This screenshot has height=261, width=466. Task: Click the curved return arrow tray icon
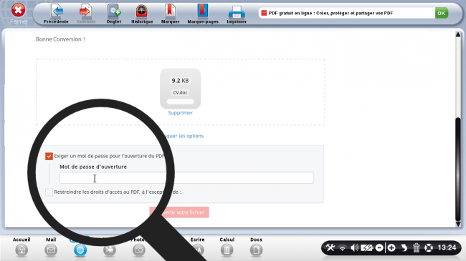click(x=404, y=247)
